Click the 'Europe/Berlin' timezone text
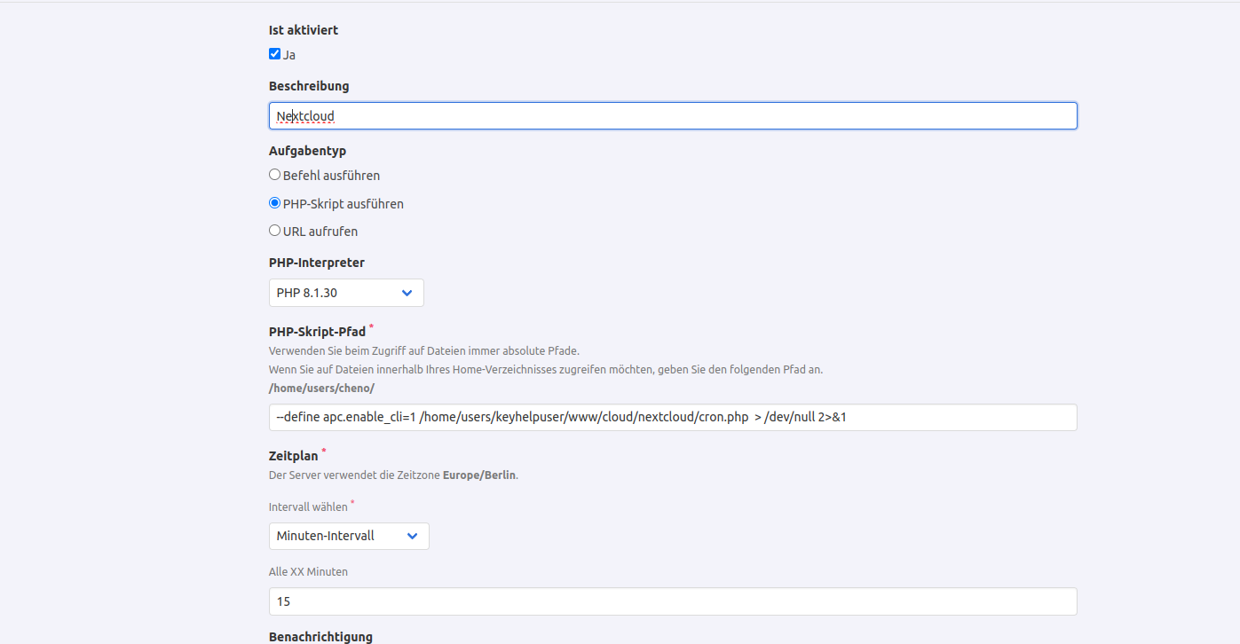Screen dimensions: 1240x644 tap(478, 475)
